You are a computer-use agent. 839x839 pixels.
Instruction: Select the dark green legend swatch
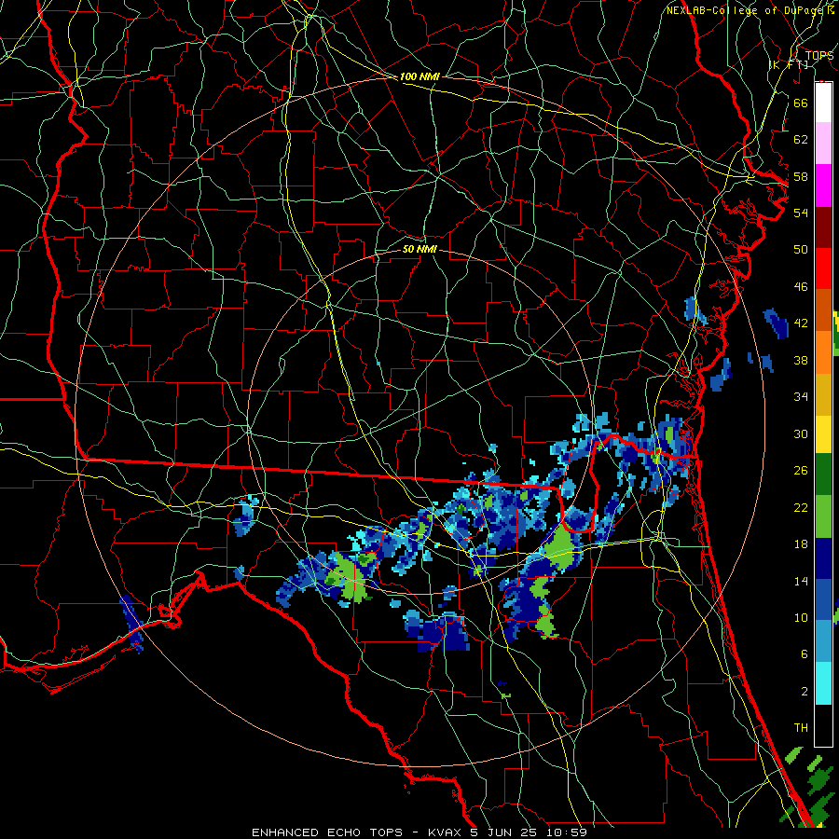tap(823, 475)
